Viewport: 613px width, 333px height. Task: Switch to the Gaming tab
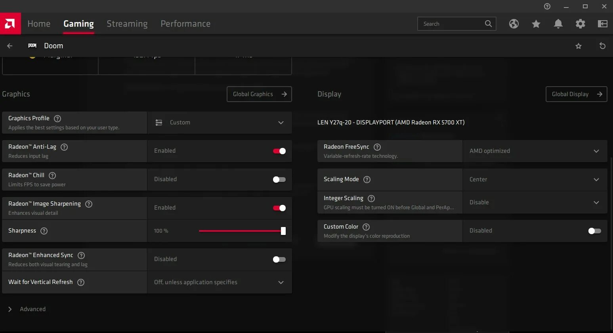tap(79, 24)
